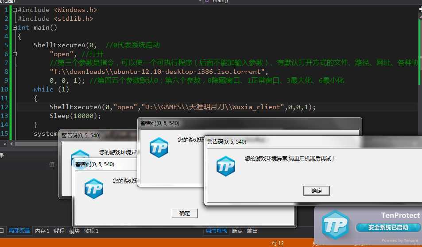The image size is (422, 247).
Task: Click the #include <Windows.h> line
Action: click(x=57, y=10)
